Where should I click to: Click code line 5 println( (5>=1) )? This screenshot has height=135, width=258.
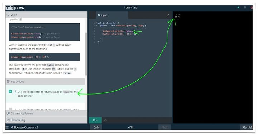point(119,34)
